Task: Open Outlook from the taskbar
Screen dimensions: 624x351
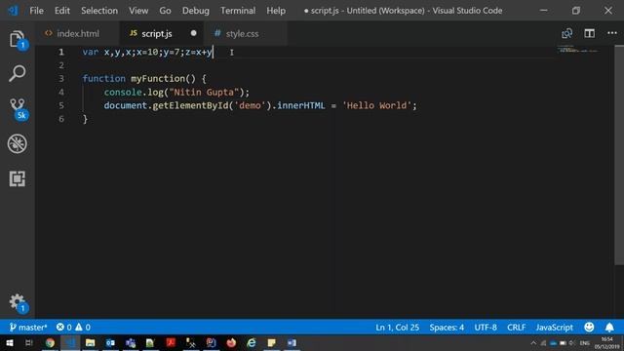Action: (x=110, y=342)
